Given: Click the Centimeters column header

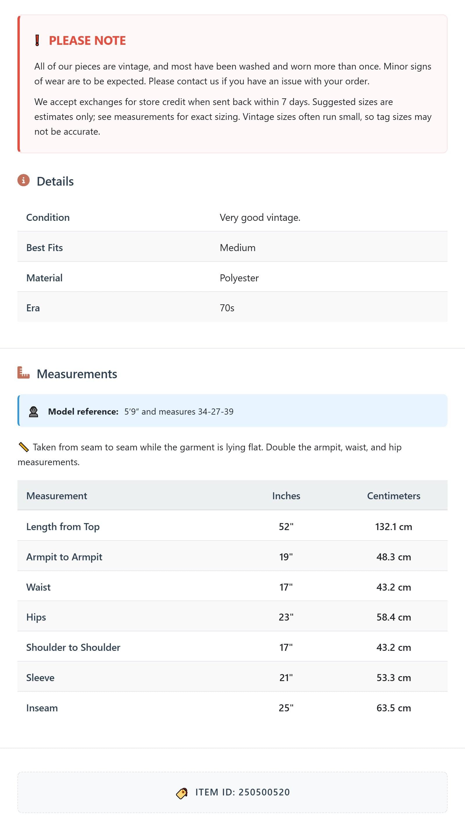Looking at the screenshot, I should click(x=394, y=496).
